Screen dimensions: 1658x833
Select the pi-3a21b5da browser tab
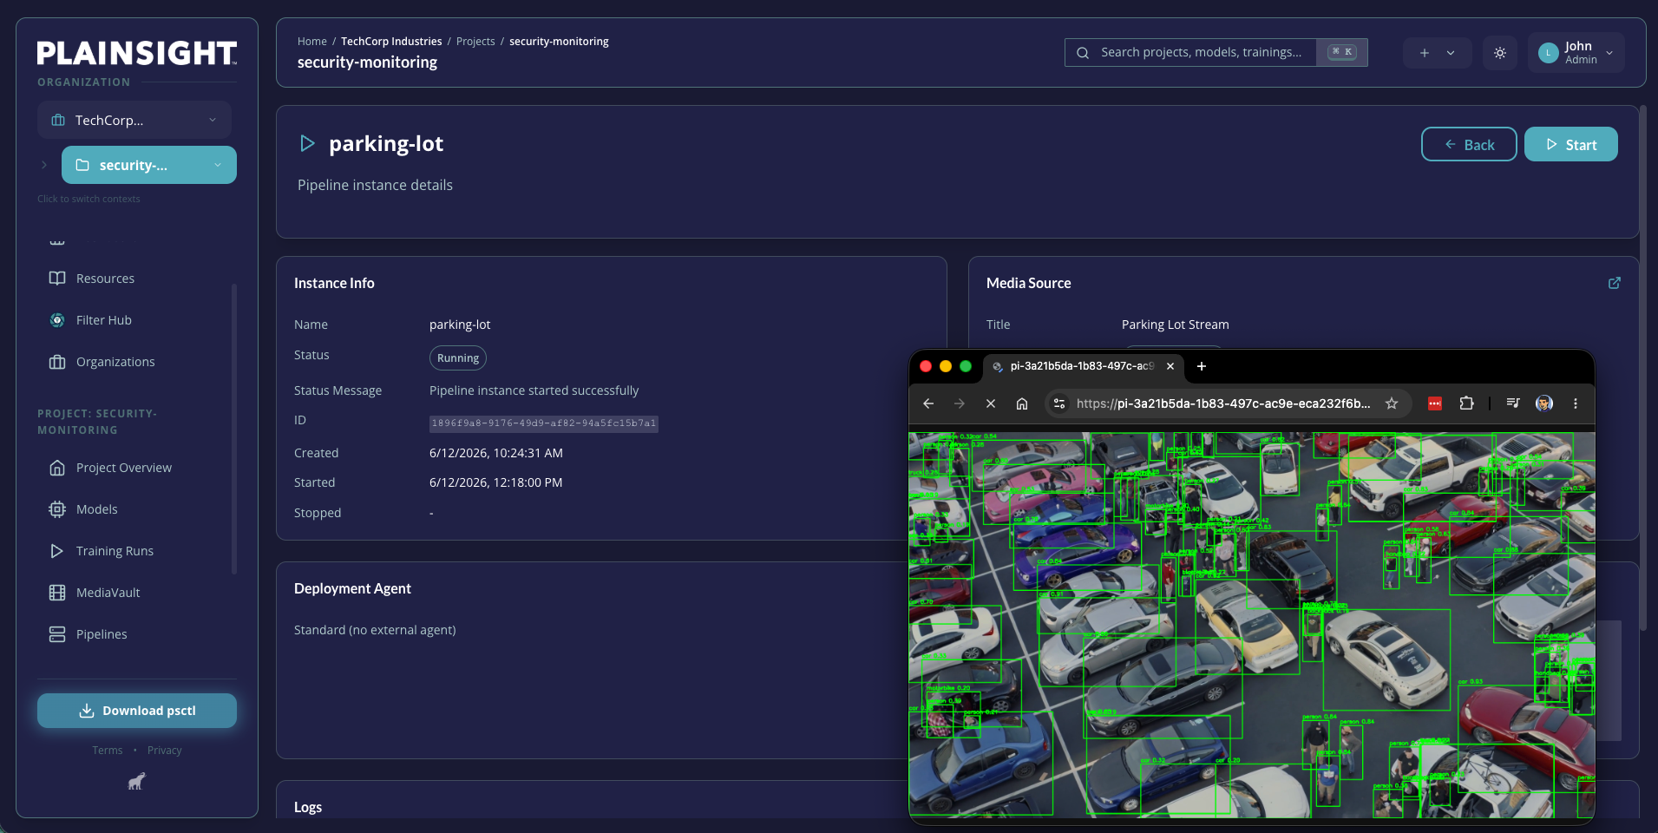tap(1083, 366)
